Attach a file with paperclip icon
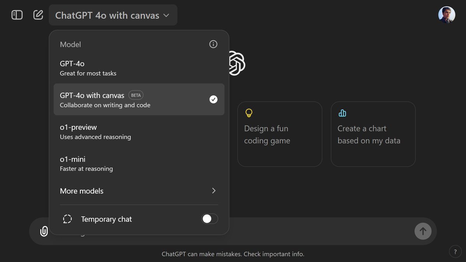 click(x=44, y=231)
